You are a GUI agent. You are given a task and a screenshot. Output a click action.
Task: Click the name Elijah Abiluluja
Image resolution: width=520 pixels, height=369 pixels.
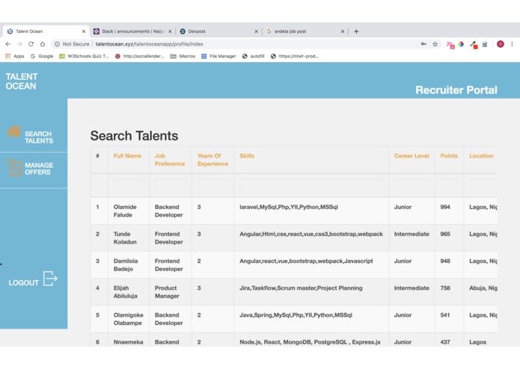pyautogui.click(x=126, y=292)
